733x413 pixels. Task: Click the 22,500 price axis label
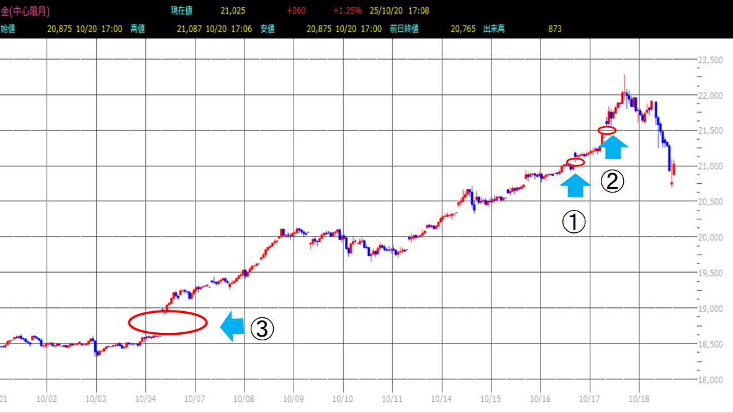(711, 60)
